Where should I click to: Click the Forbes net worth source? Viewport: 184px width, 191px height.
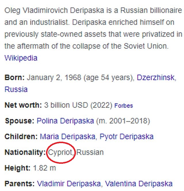[124, 106]
